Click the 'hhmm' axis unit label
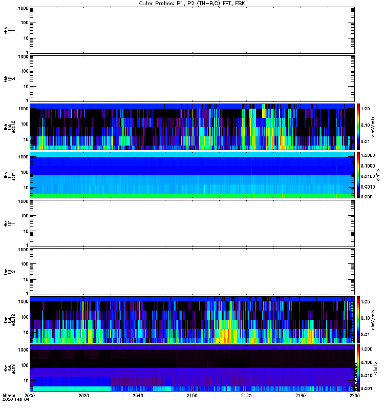 coord(9,395)
